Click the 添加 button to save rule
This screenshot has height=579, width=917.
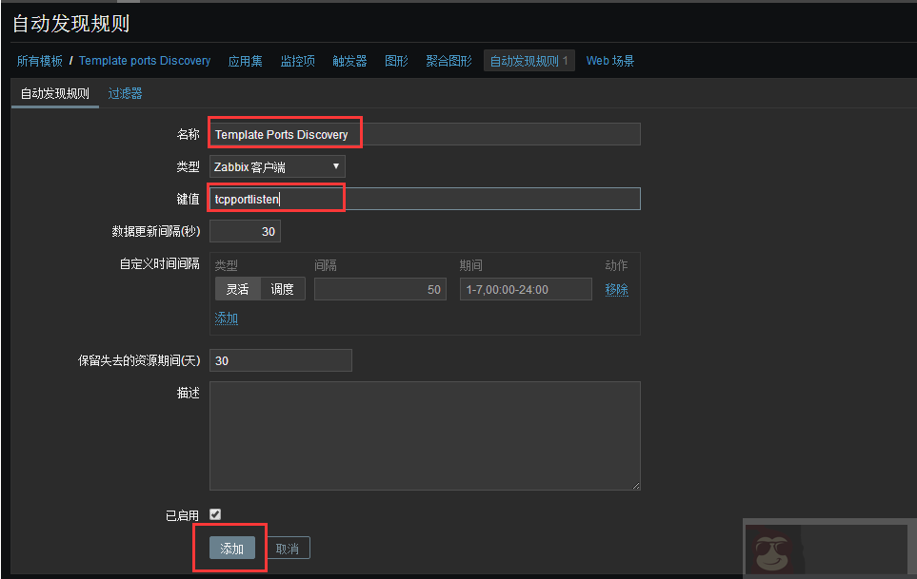click(229, 548)
